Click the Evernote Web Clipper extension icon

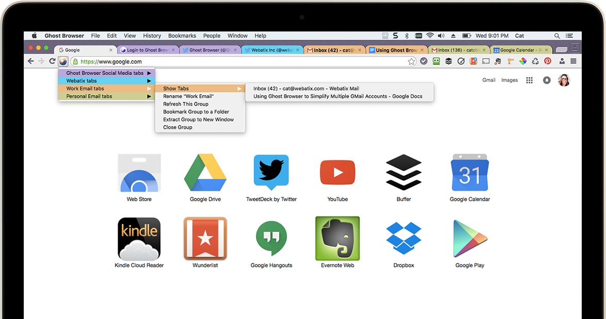498,61
